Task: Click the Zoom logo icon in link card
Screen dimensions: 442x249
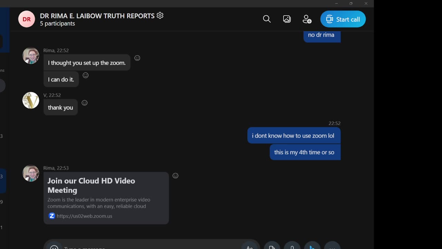Action: click(52, 216)
